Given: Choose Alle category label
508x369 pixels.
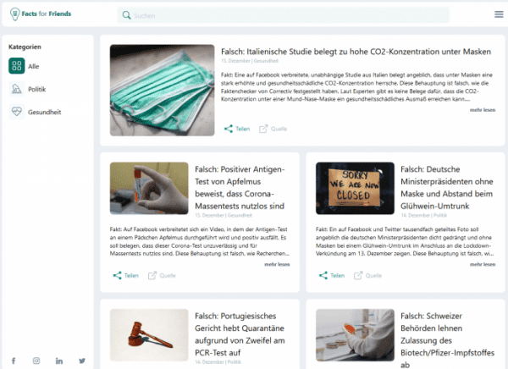Looking at the screenshot, I should 33,66.
